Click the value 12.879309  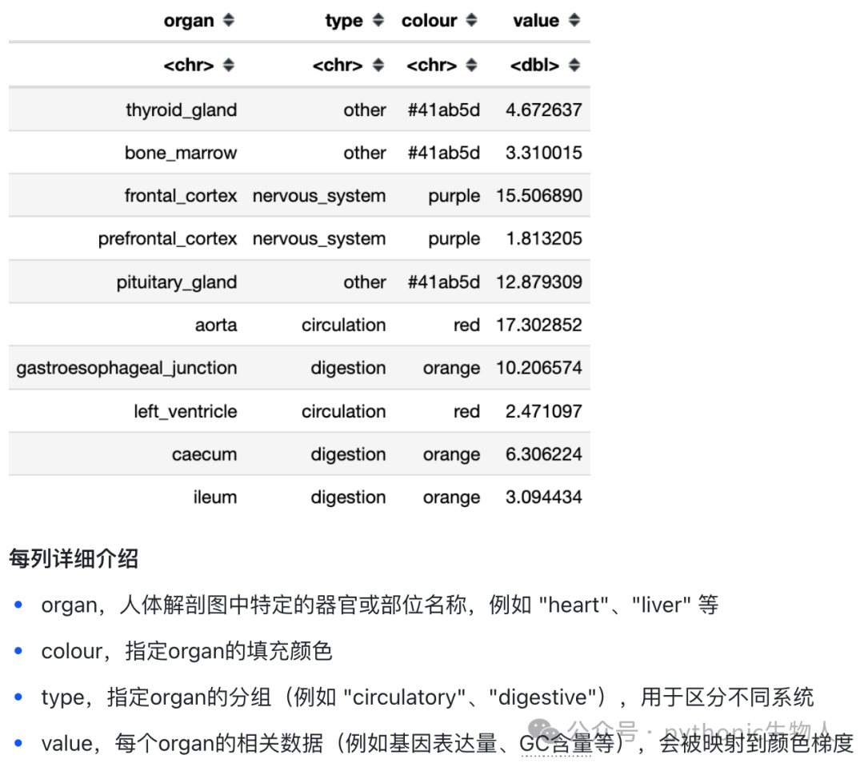[539, 282]
